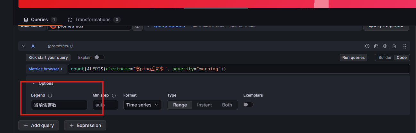Viewport: 416px width, 133px height.
Task: Collapse query row A with its chevron
Action: tap(23, 46)
